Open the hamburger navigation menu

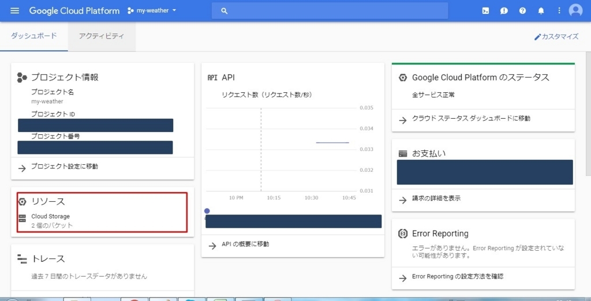[x=14, y=10]
